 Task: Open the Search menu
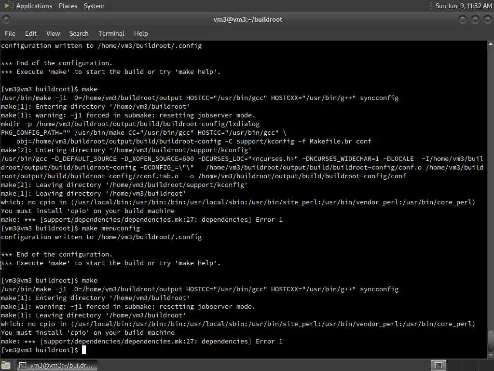coord(79,33)
